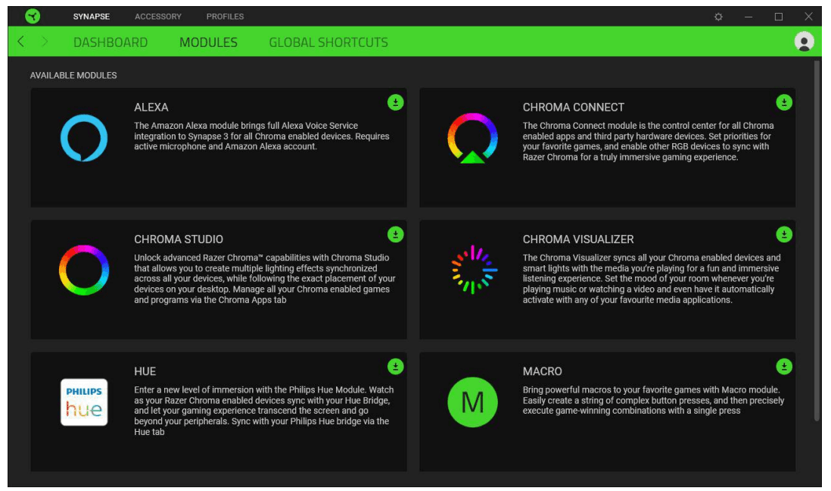Click the Razer logo in the top-left corner
Viewport: 831px width, 491px height.
[x=32, y=16]
